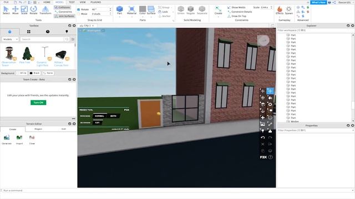Click the F3X undo arrow
Image resolution: width=355 pixels, height=199 pixels.
pyautogui.click(x=262, y=138)
